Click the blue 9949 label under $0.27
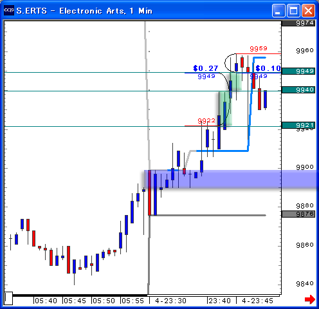The width and height of the screenshot is (319, 309). [206, 77]
